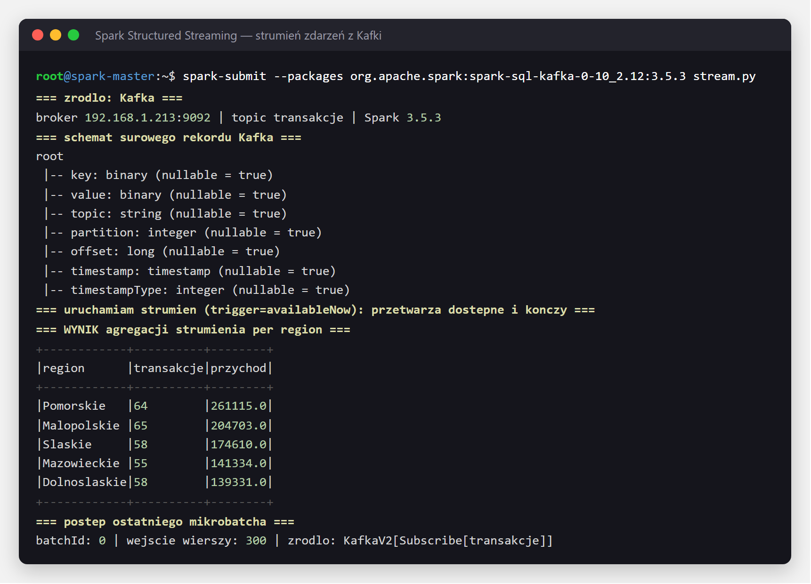The height and width of the screenshot is (584, 811).
Task: Click the 'batchId: 0' text
Action: pos(71,541)
